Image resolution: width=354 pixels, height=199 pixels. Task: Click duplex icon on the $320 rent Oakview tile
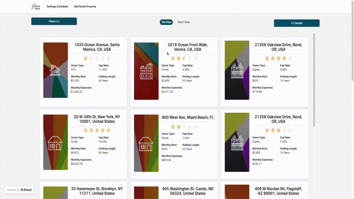click(x=237, y=71)
